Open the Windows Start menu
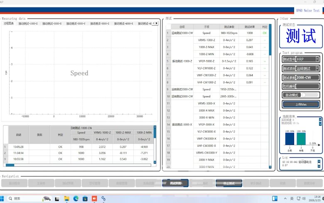This screenshot has width=324, height=203. (2, 199)
